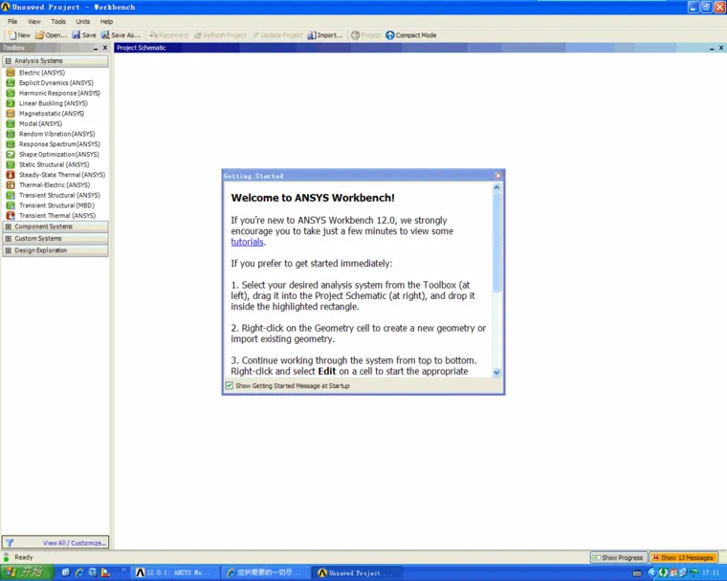Screen dimensions: 727x581
Task: Open Internet Explorer from quick launch
Action: pyautogui.click(x=79, y=572)
